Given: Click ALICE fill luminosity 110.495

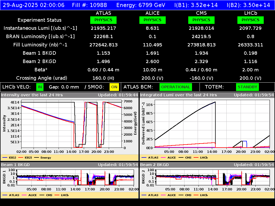Looking at the screenshot, I should tap(153, 45).
